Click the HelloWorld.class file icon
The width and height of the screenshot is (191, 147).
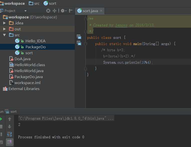click(x=11, y=65)
